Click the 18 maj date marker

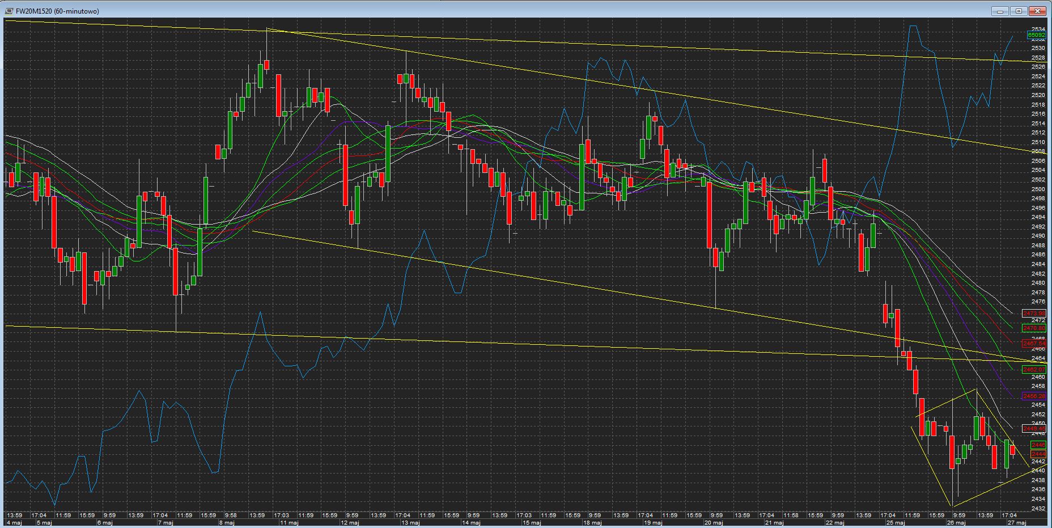[x=592, y=523]
